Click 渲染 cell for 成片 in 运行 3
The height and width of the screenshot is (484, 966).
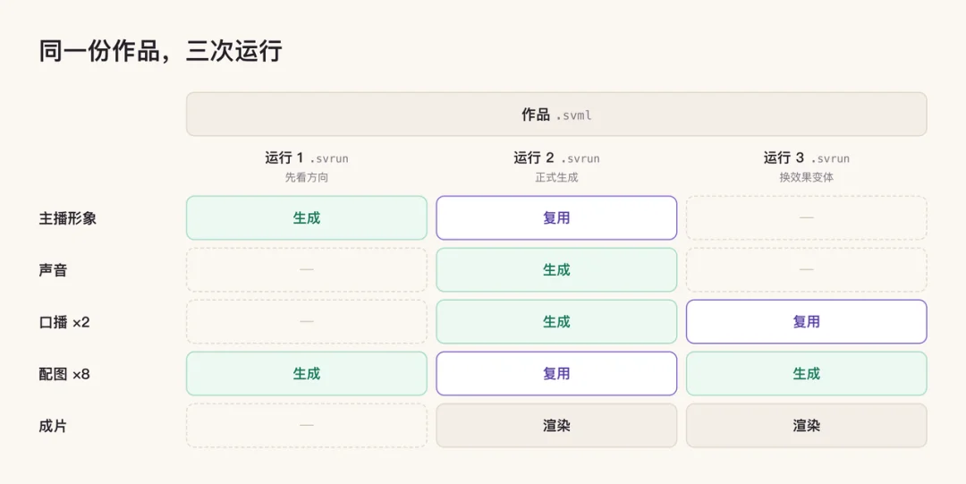click(807, 425)
